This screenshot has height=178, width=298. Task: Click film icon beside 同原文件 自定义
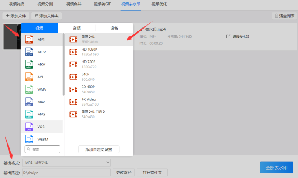tap(73, 114)
